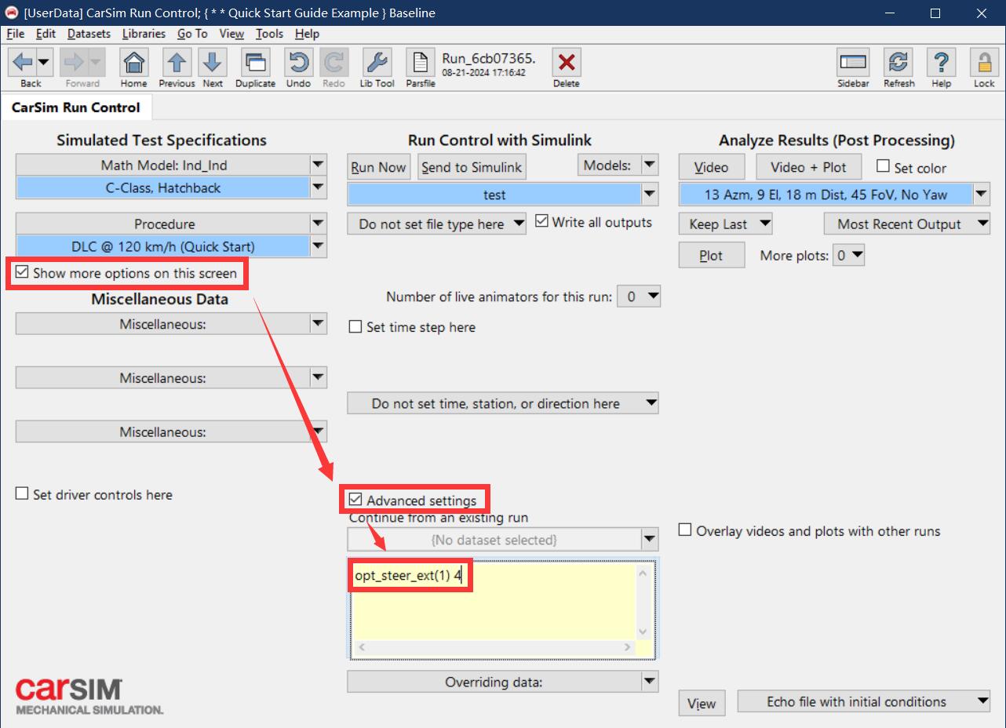Expand DLC @ 120 km/h dropdown arrow

[318, 246]
